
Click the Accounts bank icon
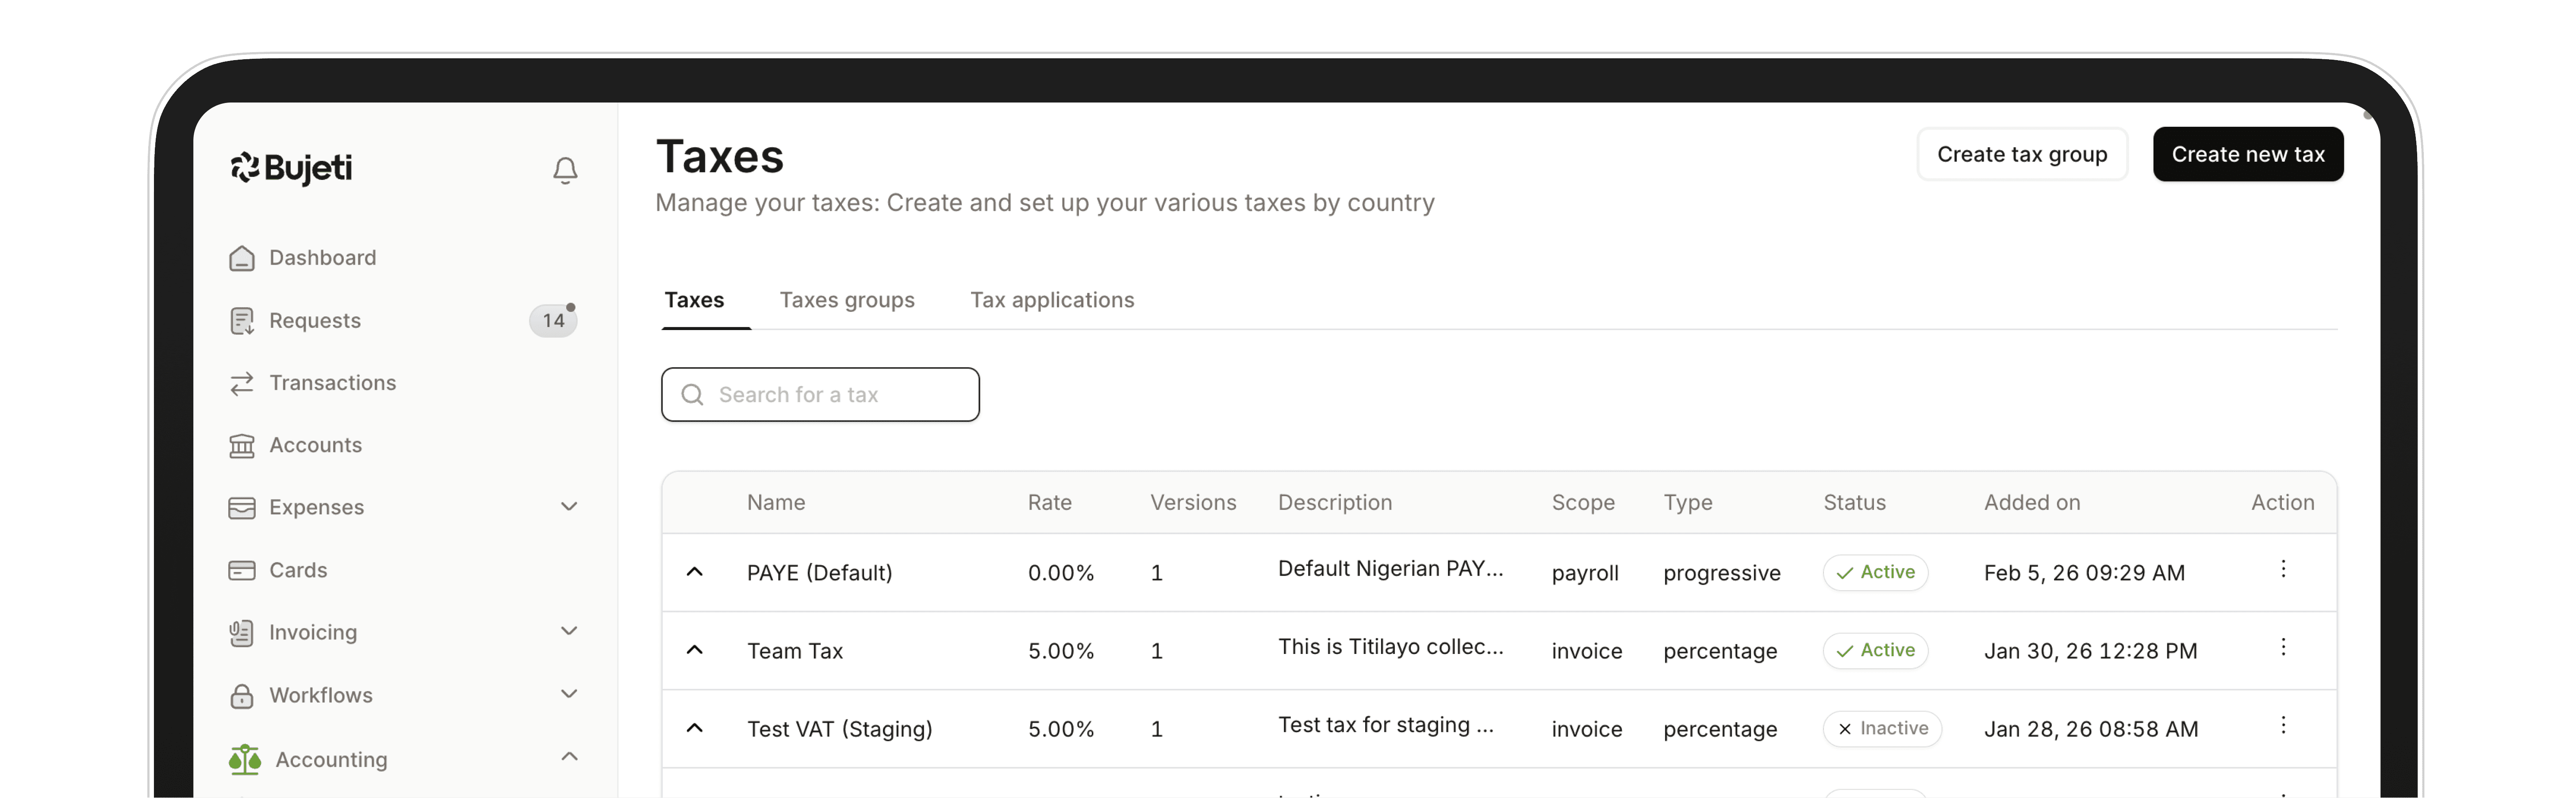tap(242, 445)
